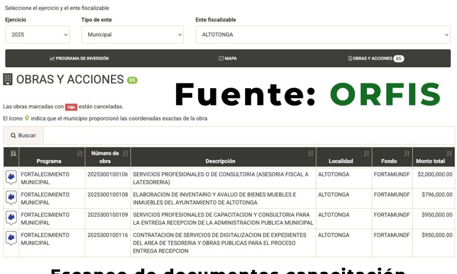
Task: Click the row icon for obra 2025300100109
Action: coord(11,218)
